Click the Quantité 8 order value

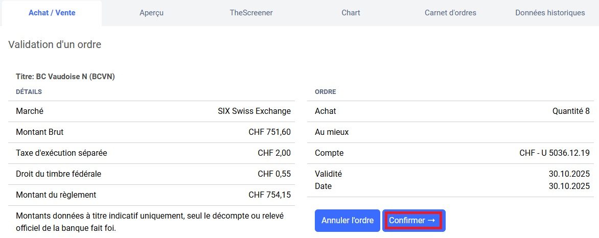[x=571, y=111]
